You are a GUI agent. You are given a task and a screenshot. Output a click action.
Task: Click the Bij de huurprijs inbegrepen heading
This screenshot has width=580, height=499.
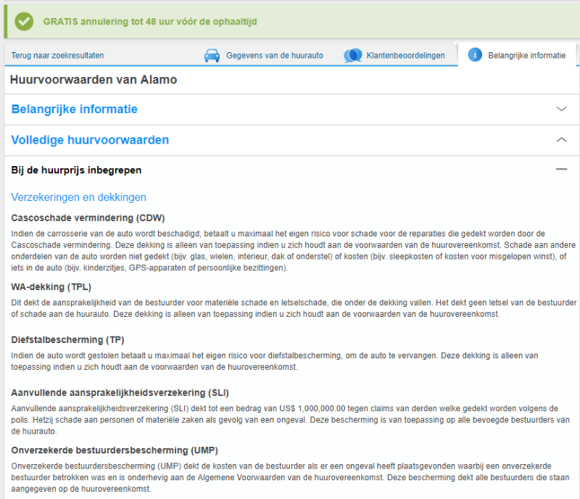coord(76,170)
